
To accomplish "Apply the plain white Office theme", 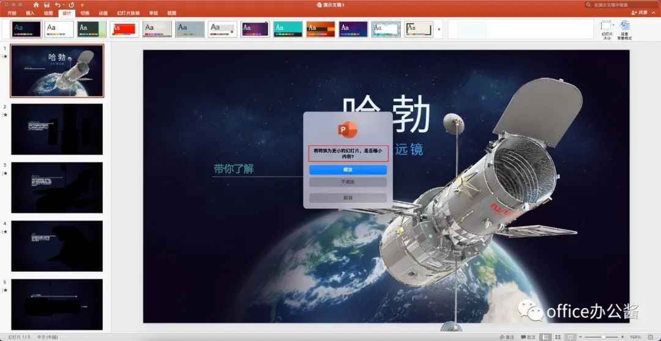I will (x=59, y=29).
